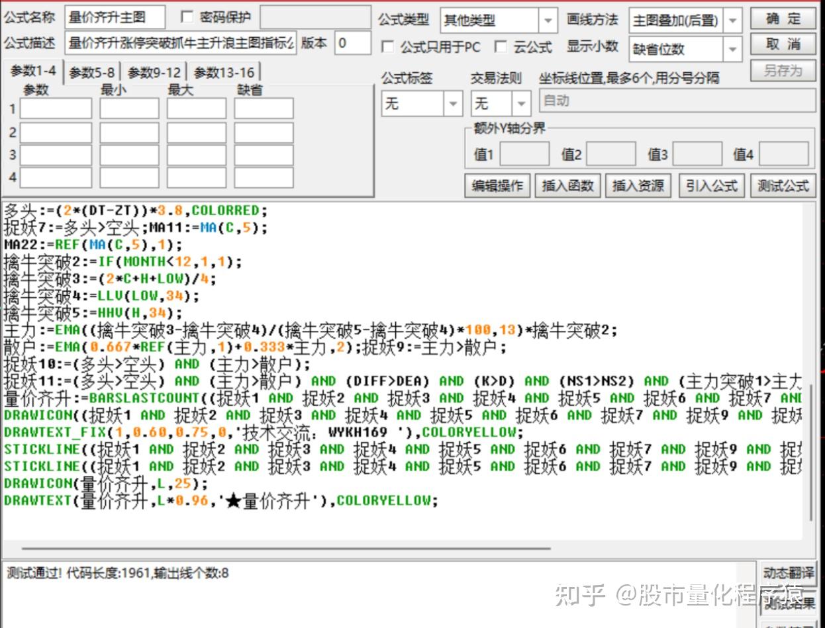This screenshot has height=628, width=825.
Task: Open the 参数9-12 tab
Action: [x=154, y=73]
